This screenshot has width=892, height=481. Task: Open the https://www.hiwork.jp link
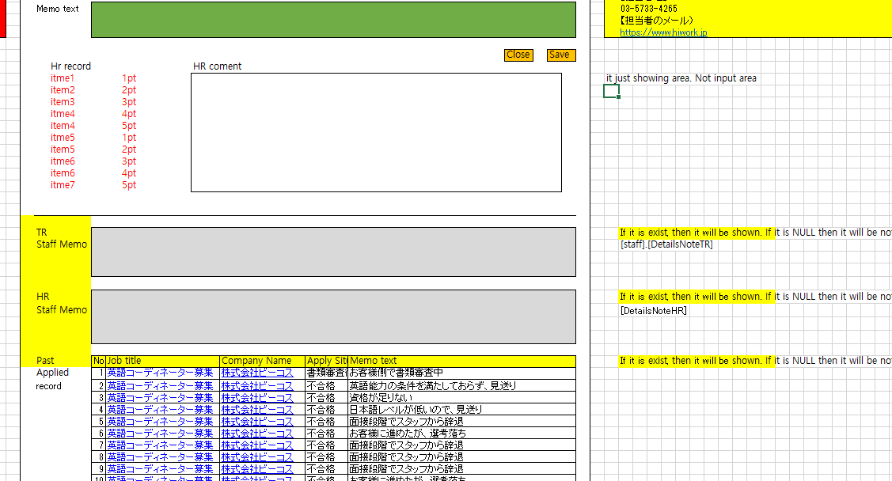tap(663, 32)
